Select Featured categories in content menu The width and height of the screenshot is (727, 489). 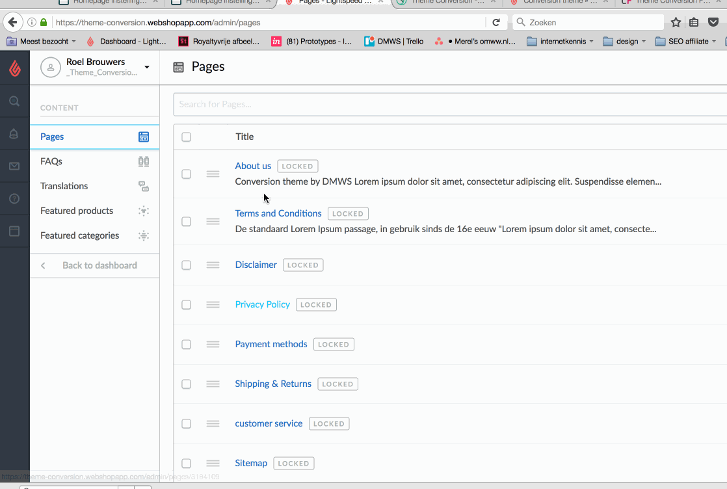94,235
